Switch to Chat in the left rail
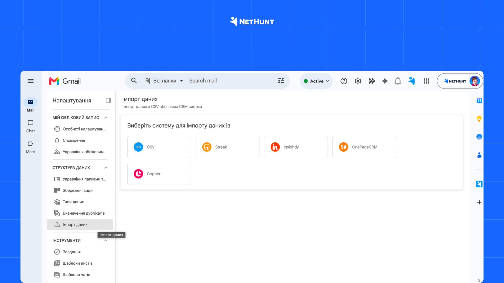 30,126
